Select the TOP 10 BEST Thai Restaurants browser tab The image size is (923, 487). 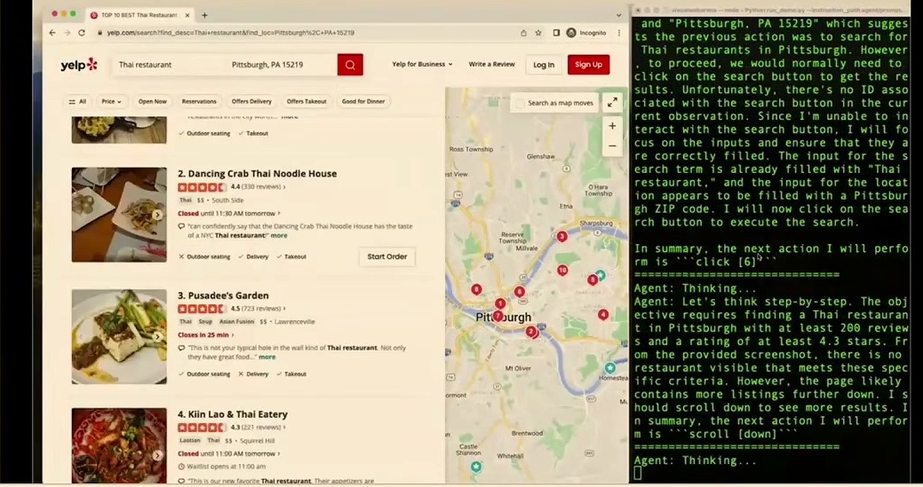pyautogui.click(x=140, y=15)
